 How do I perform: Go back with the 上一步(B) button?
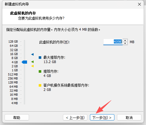[x=75, y=118]
